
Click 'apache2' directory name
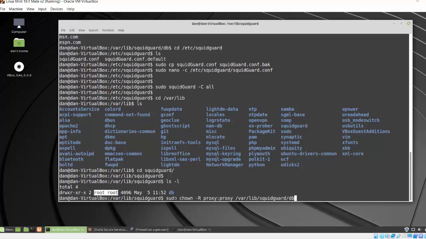click(x=69, y=126)
